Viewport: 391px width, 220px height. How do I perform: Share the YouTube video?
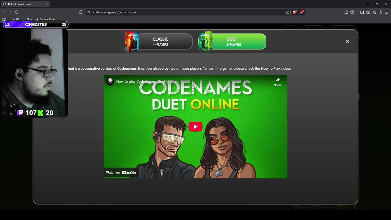coord(278,82)
